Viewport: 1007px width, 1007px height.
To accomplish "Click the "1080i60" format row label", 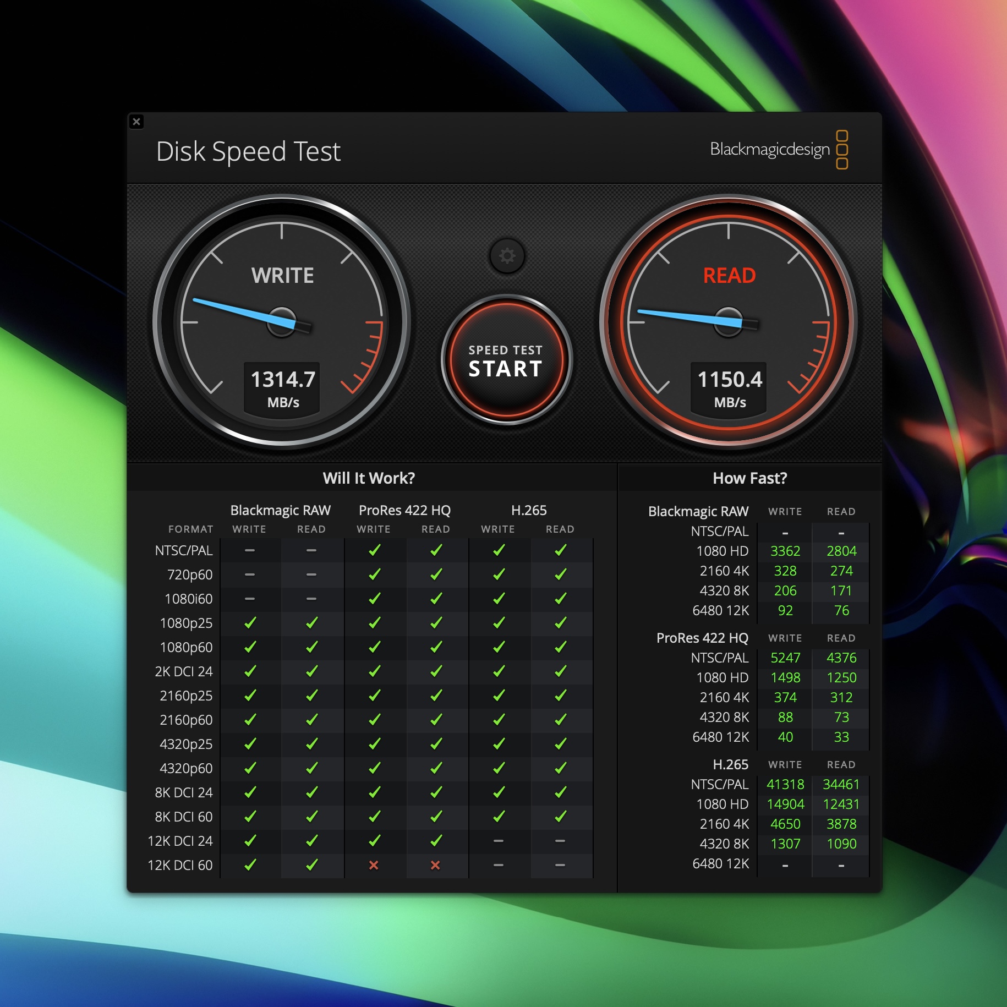I will (188, 599).
